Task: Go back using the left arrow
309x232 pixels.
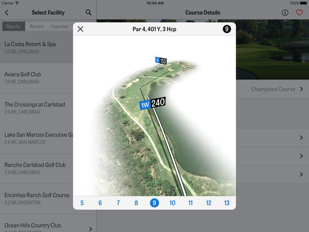Action: click(x=7, y=13)
